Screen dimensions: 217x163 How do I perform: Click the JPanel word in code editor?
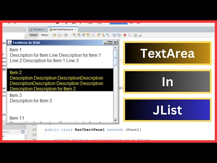(x=133, y=129)
